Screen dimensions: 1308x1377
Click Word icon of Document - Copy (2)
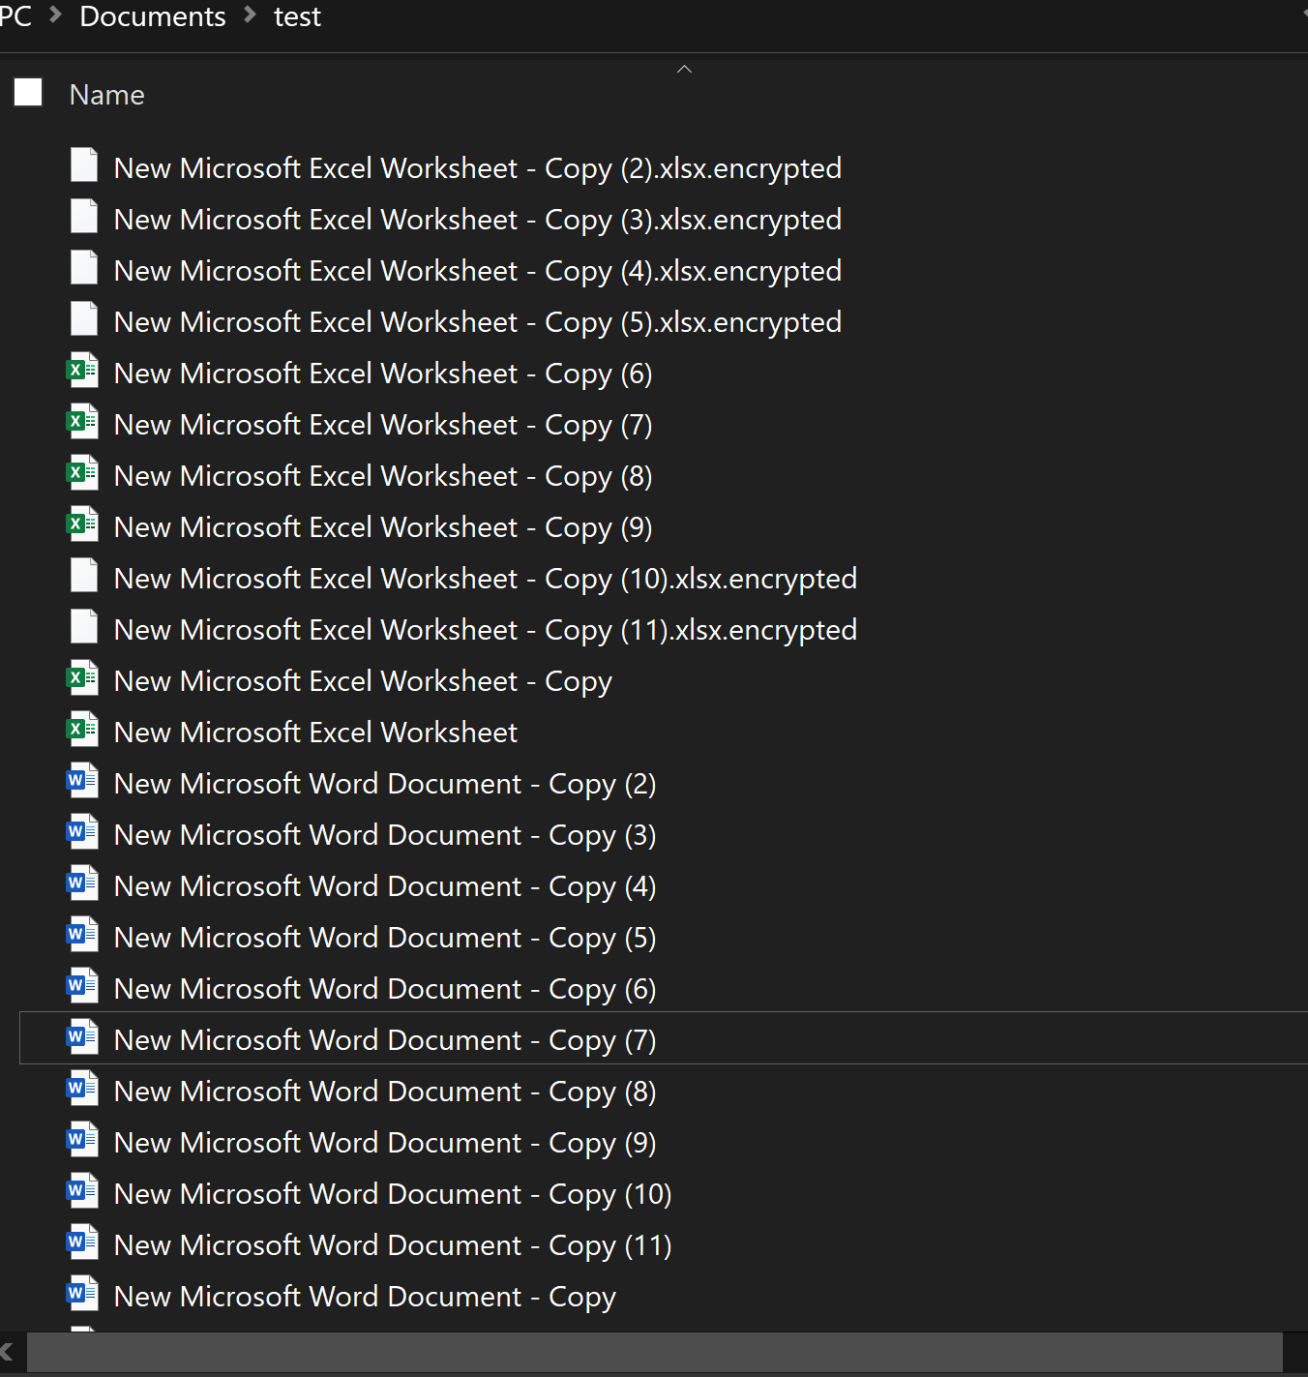[x=82, y=781]
